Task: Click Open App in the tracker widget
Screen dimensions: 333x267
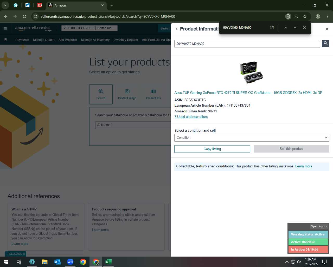Action: tap(319, 226)
